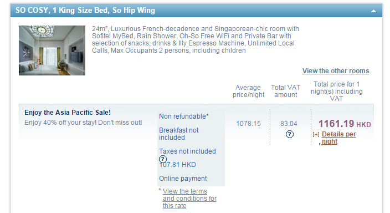Expand the [+] Details per night icon
Viewport: 390px width, 213px height.
point(316,135)
